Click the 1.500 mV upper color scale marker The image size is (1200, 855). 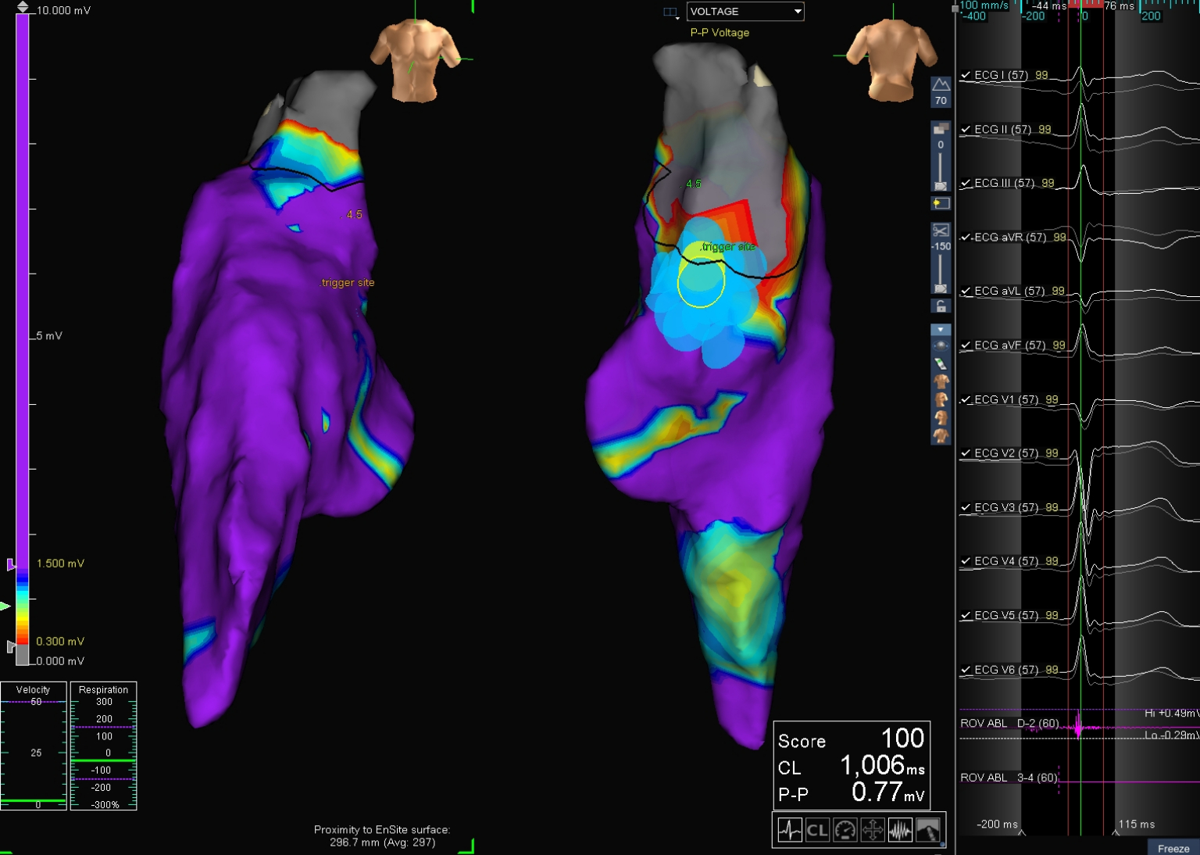click(x=11, y=564)
